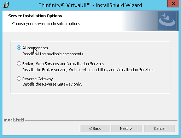Click the installer icon in the title bar

(6, 5)
